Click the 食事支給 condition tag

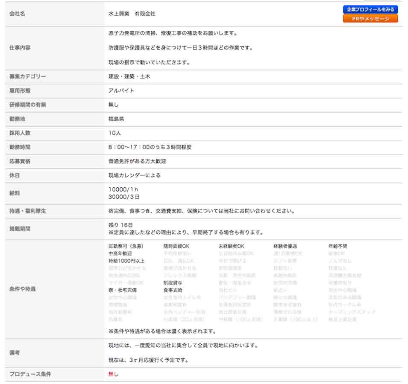[173, 290]
